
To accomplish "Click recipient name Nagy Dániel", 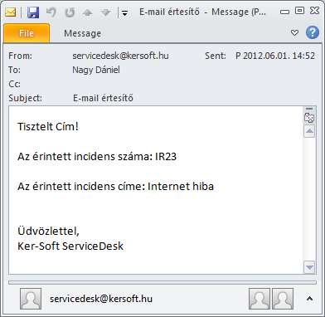I will (96, 70).
